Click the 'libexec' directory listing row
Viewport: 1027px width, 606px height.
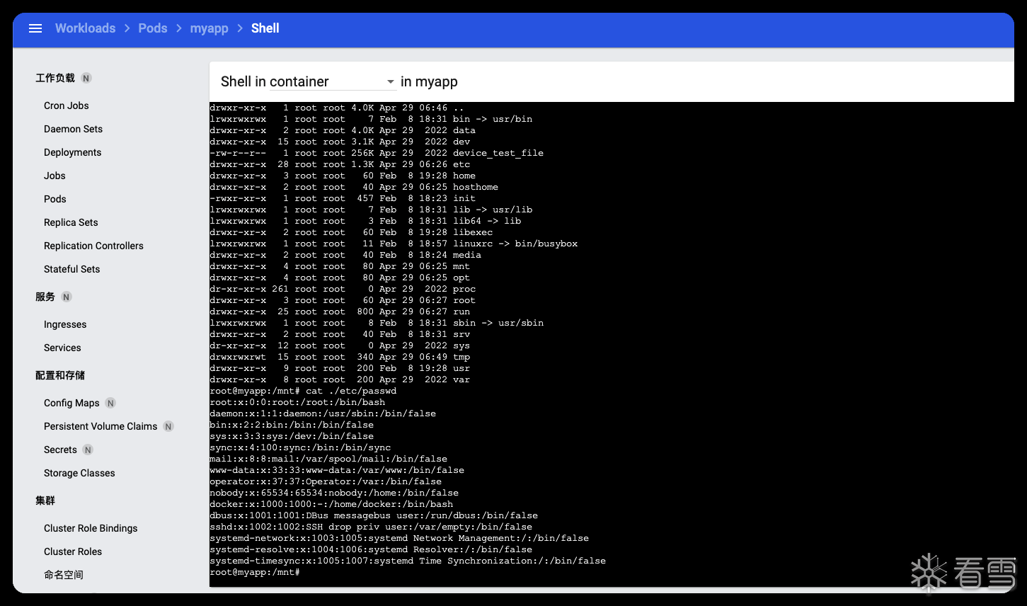coord(351,232)
